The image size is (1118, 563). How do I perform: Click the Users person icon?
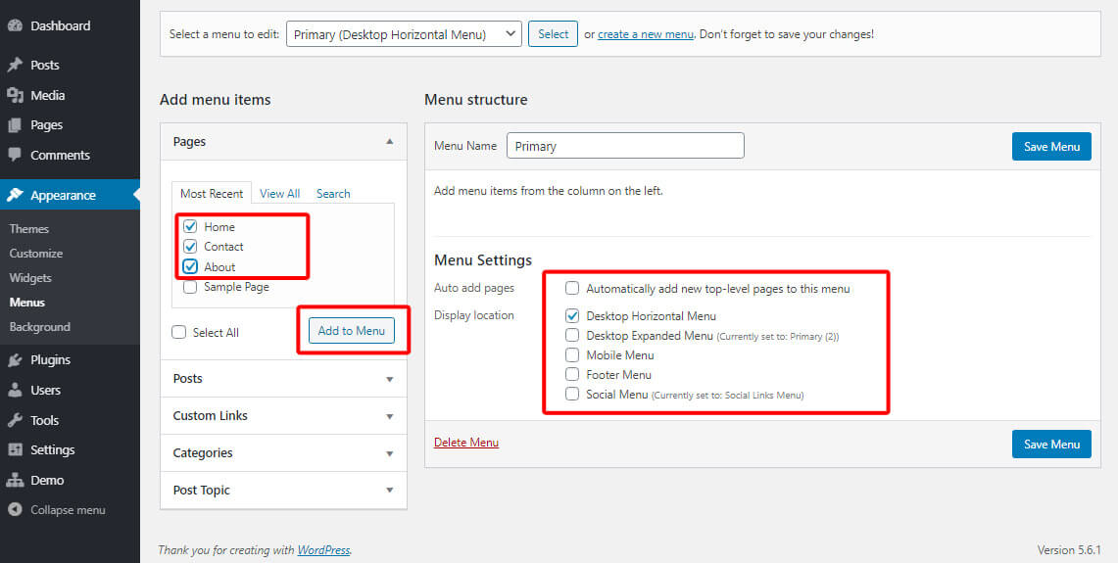(x=15, y=390)
